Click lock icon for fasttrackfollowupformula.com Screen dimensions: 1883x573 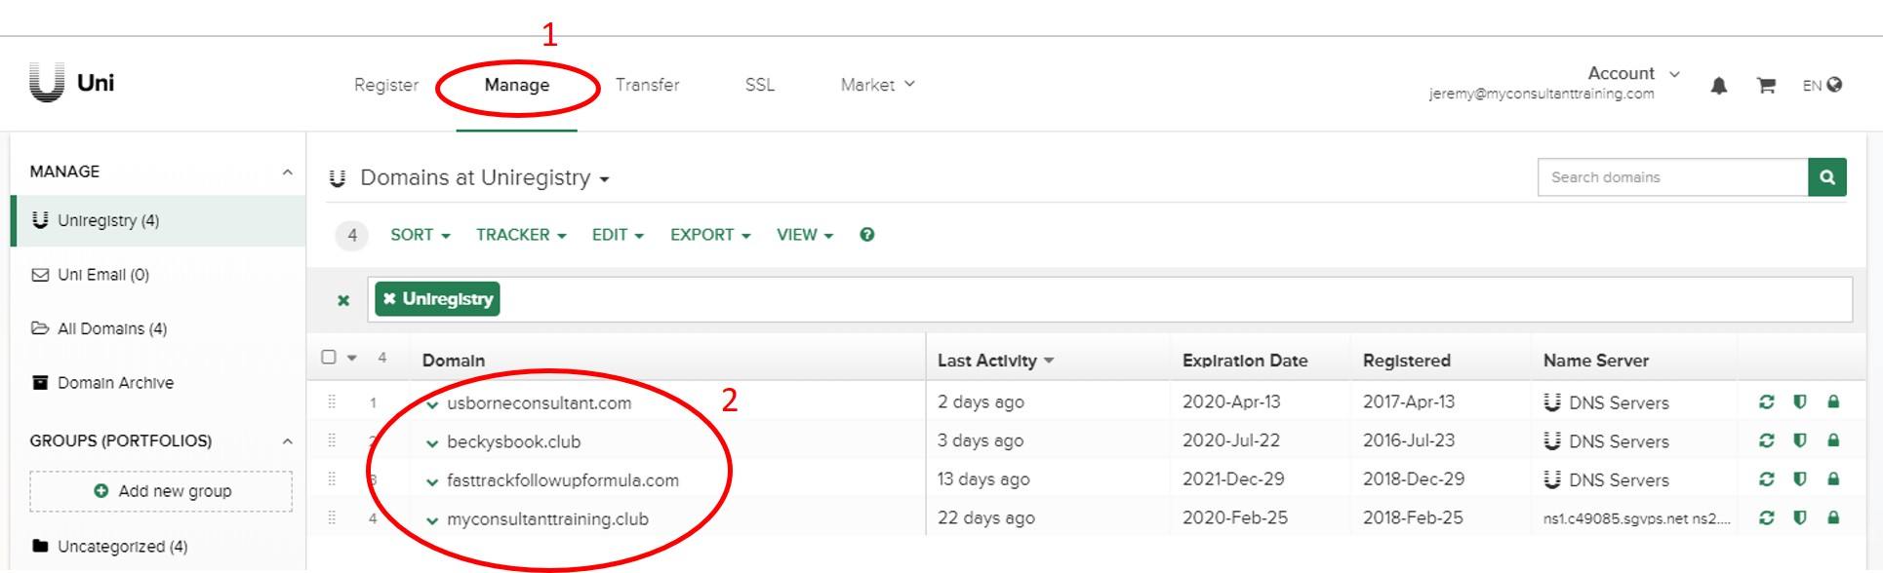tap(1833, 479)
